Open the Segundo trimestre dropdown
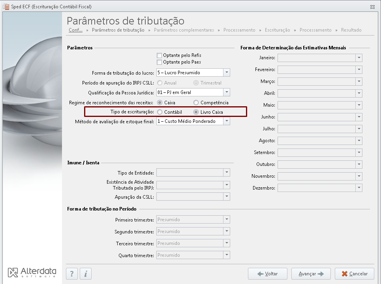The width and height of the screenshot is (381, 284). [227, 231]
